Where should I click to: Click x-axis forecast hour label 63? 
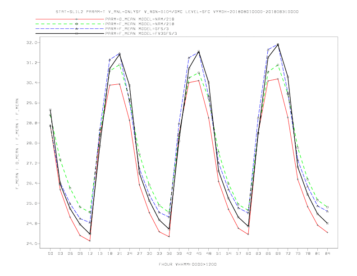[258, 253]
